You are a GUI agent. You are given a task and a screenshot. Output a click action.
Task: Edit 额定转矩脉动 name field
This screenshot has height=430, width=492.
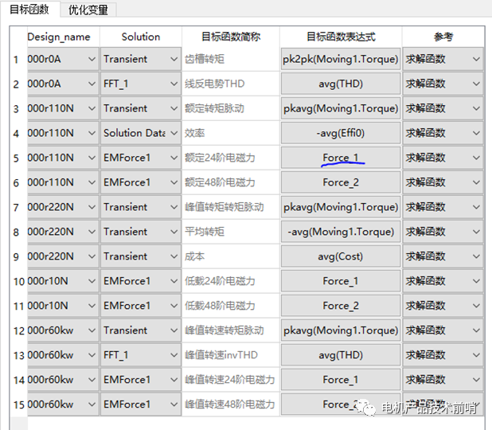tap(231, 108)
